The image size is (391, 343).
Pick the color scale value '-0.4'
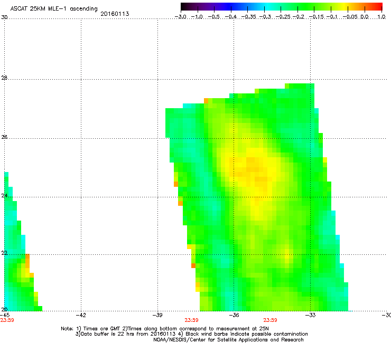[x=231, y=17]
